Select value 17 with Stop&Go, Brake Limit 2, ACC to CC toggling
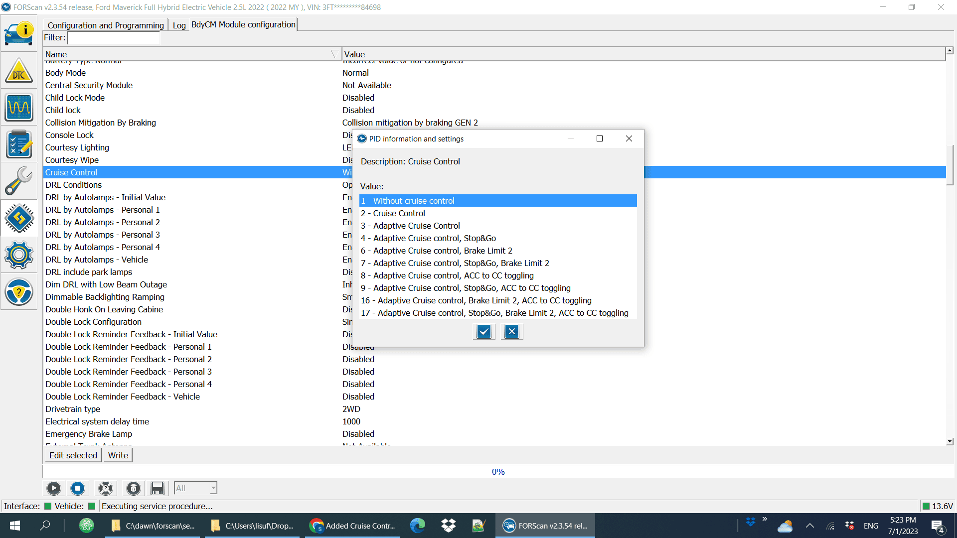This screenshot has height=538, width=957. (x=498, y=313)
